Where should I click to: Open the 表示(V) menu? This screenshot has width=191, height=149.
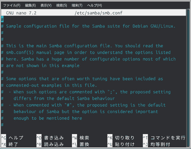[x=46, y=5]
